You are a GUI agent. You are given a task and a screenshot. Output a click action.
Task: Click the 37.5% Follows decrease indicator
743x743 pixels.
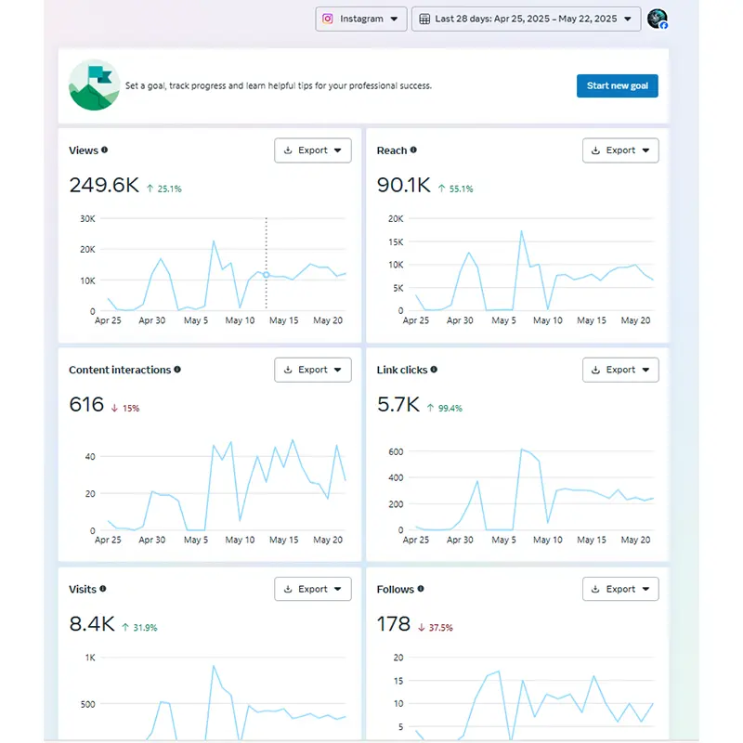436,628
